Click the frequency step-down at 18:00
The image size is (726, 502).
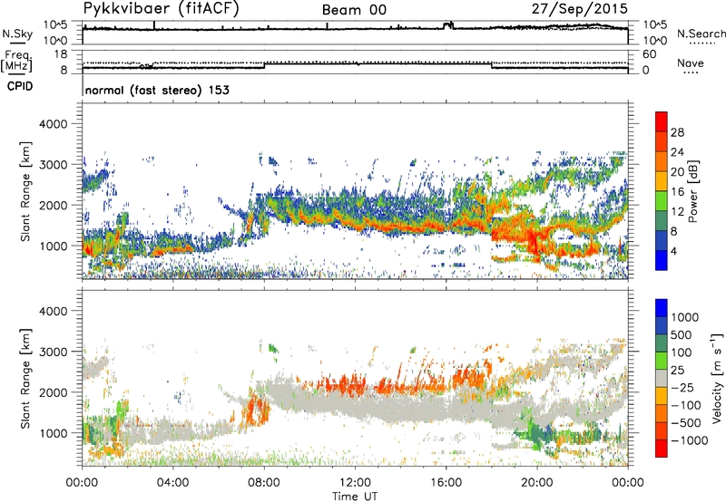[491, 65]
